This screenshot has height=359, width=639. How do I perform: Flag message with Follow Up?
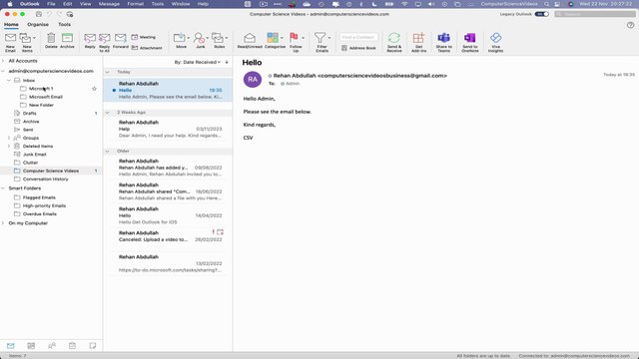tap(296, 42)
